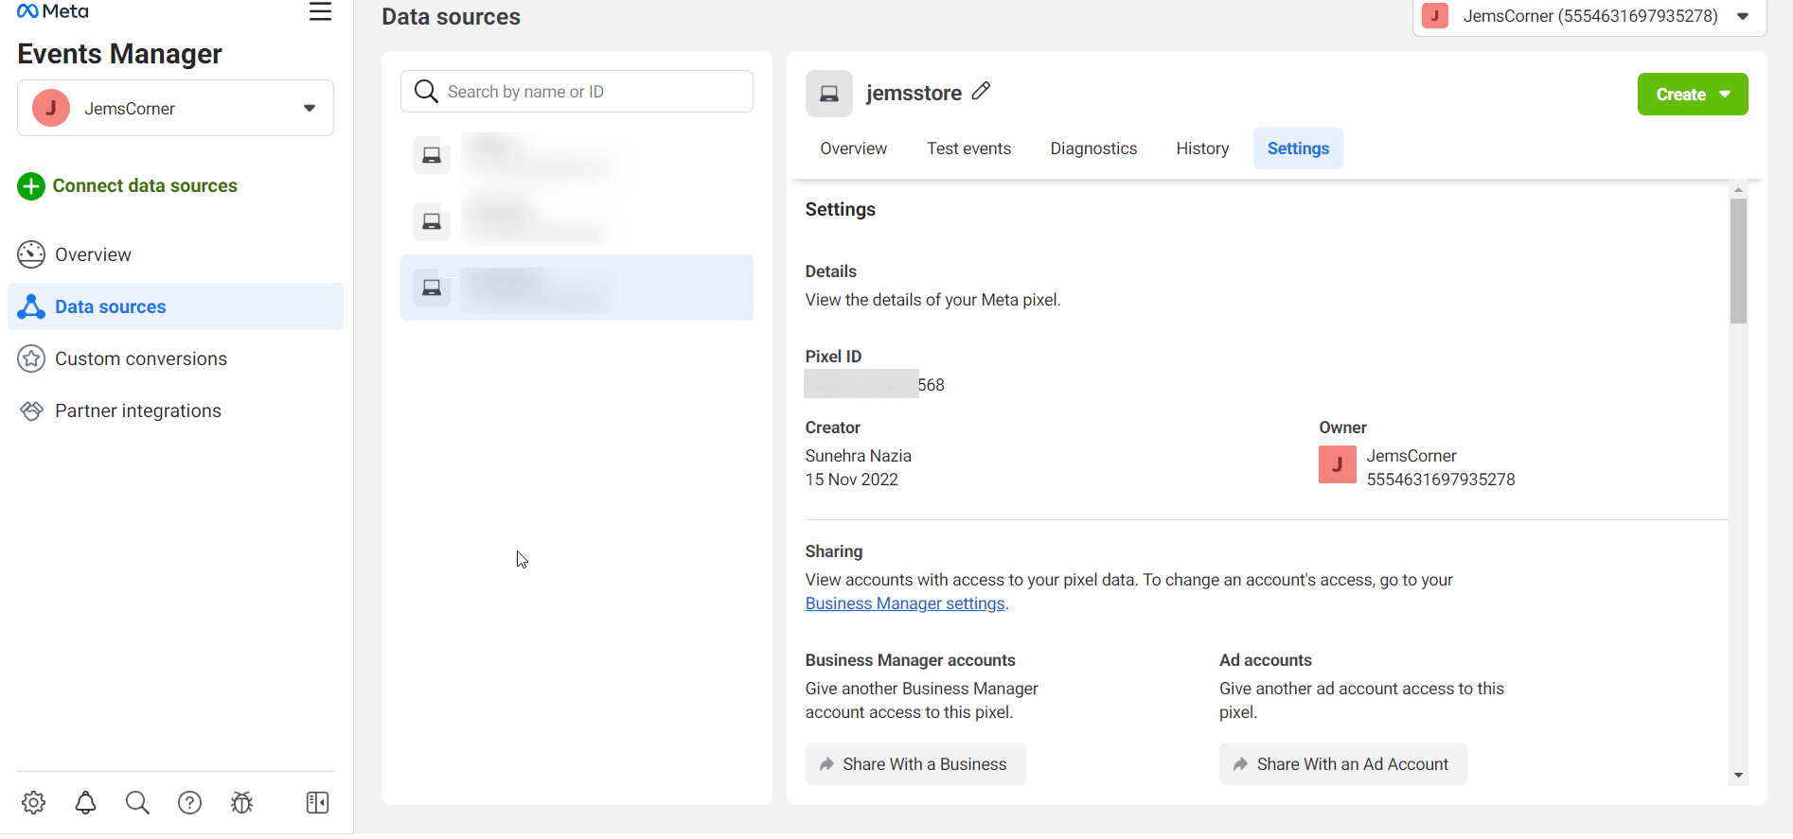Open notifications bell icon
The image size is (1793, 839).
[x=86, y=803]
